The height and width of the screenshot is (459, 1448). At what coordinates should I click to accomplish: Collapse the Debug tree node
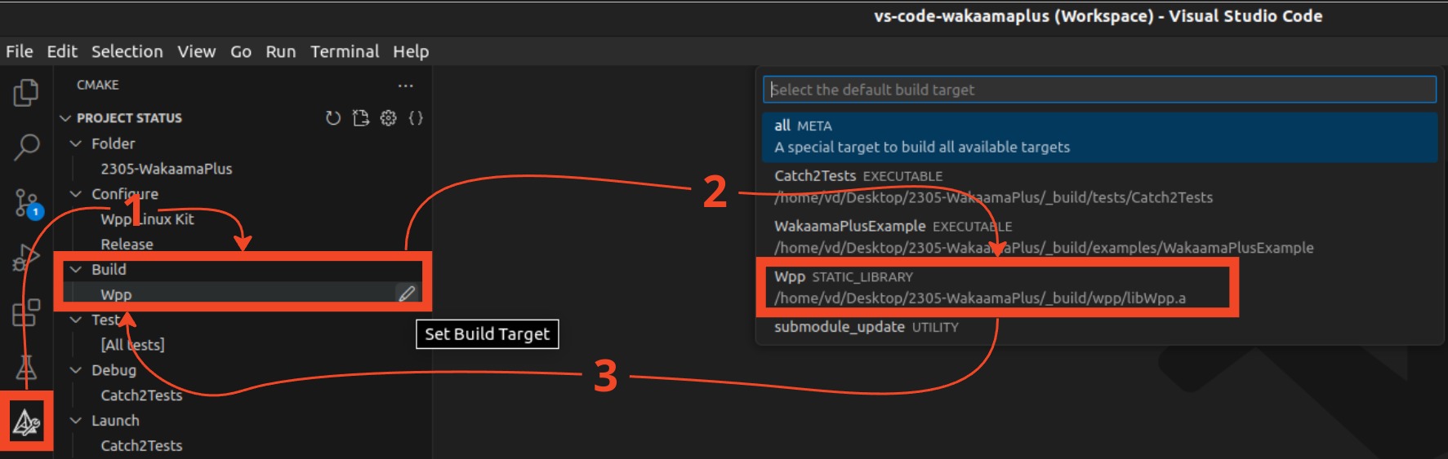click(x=76, y=370)
